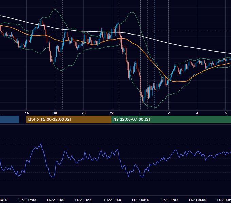
Task: Click the 11/23 00:00 time label
Action: (140, 200)
